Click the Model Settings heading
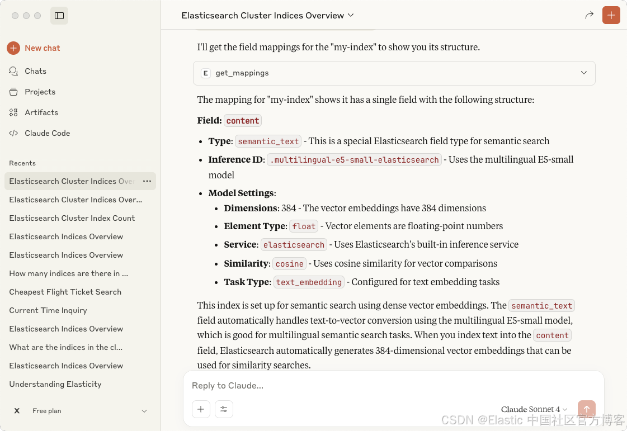The height and width of the screenshot is (431, 627). pyautogui.click(x=242, y=193)
